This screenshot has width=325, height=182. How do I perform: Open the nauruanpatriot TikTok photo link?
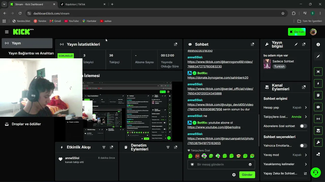(x=221, y=141)
